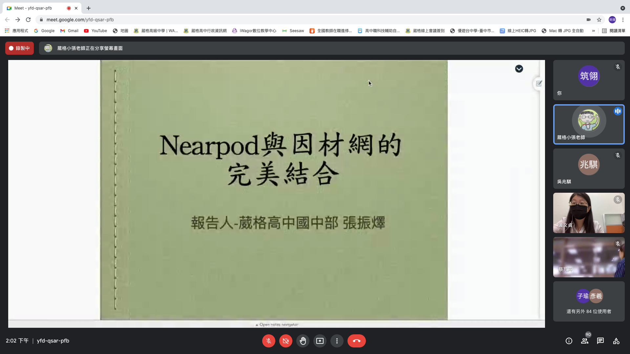
Task: Show the participants list icon
Action: tap(584, 341)
